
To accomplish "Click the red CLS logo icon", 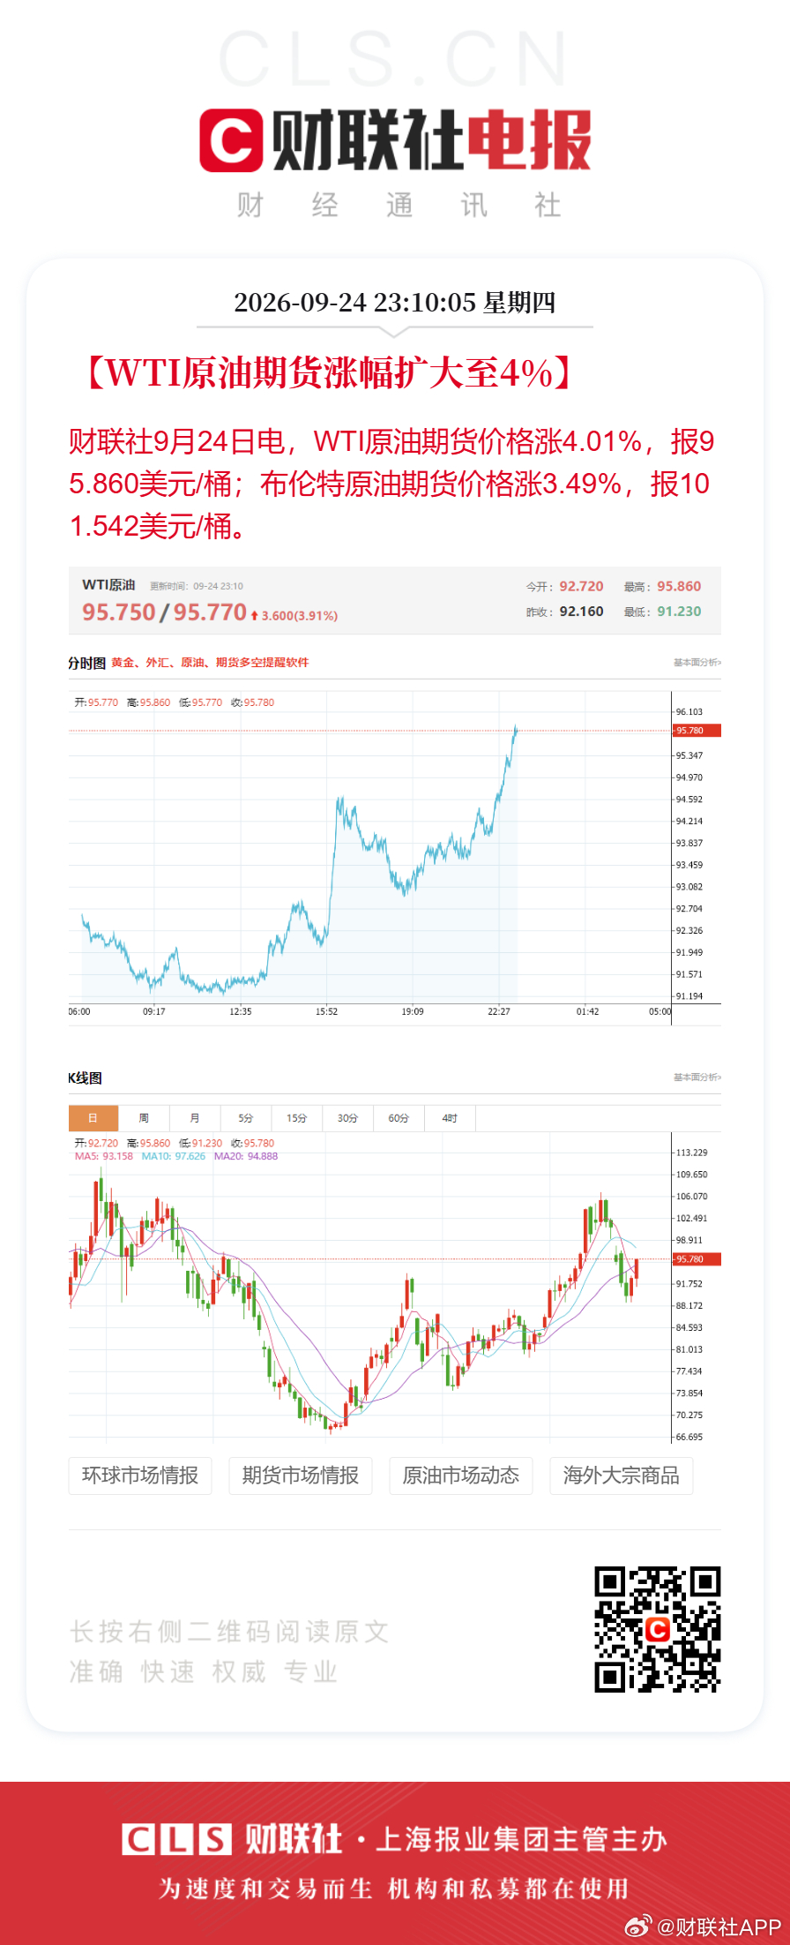I will coord(231,140).
